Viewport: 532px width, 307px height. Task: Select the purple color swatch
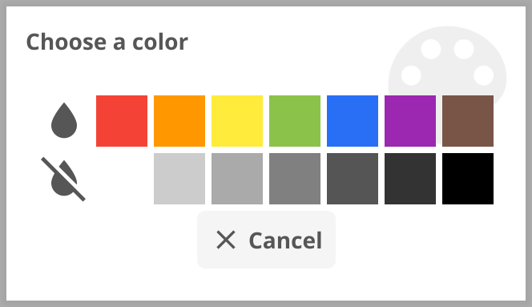410,121
